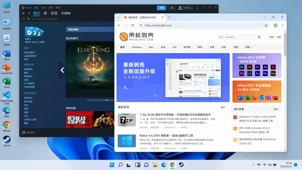Reload the Steam store page
The width and height of the screenshot is (302, 170).
coord(23,19)
